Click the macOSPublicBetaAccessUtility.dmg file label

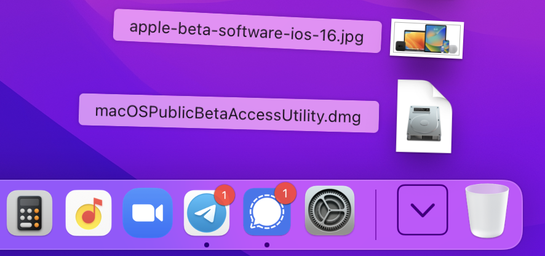tap(228, 113)
